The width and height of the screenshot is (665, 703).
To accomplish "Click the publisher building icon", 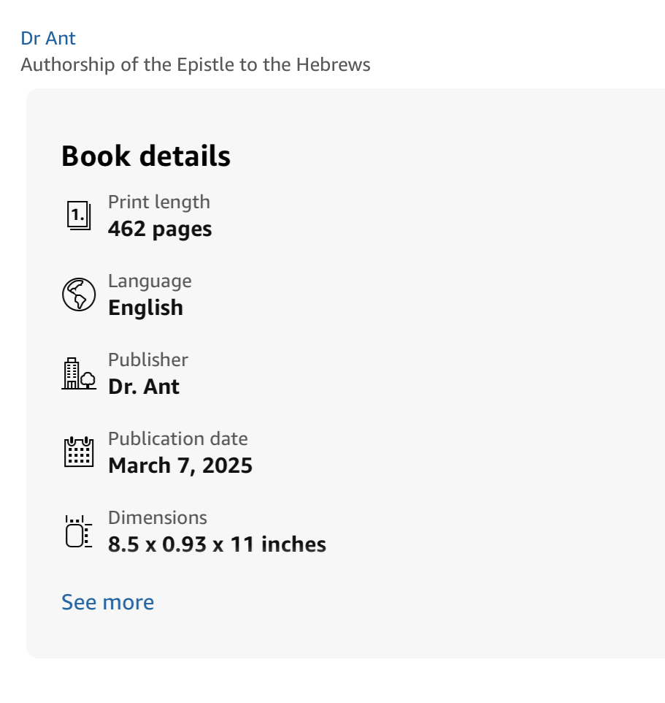I will click(79, 373).
